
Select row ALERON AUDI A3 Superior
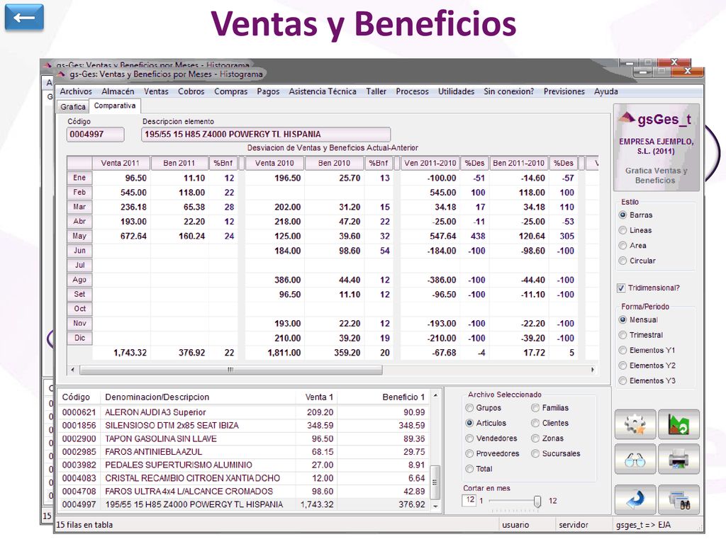coord(244,413)
